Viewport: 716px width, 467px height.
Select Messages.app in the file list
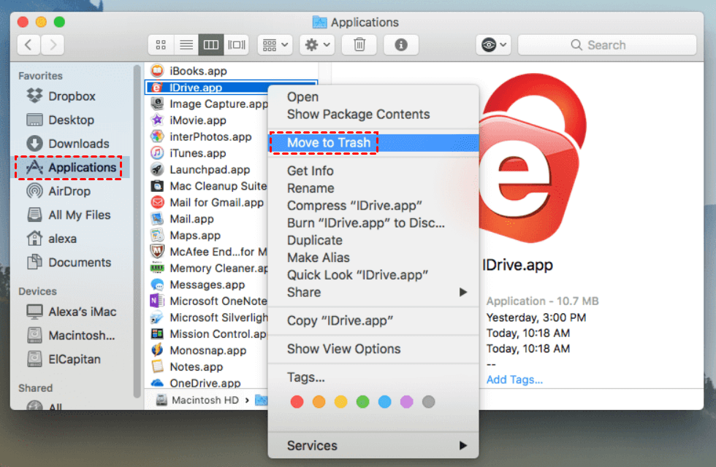click(x=207, y=285)
